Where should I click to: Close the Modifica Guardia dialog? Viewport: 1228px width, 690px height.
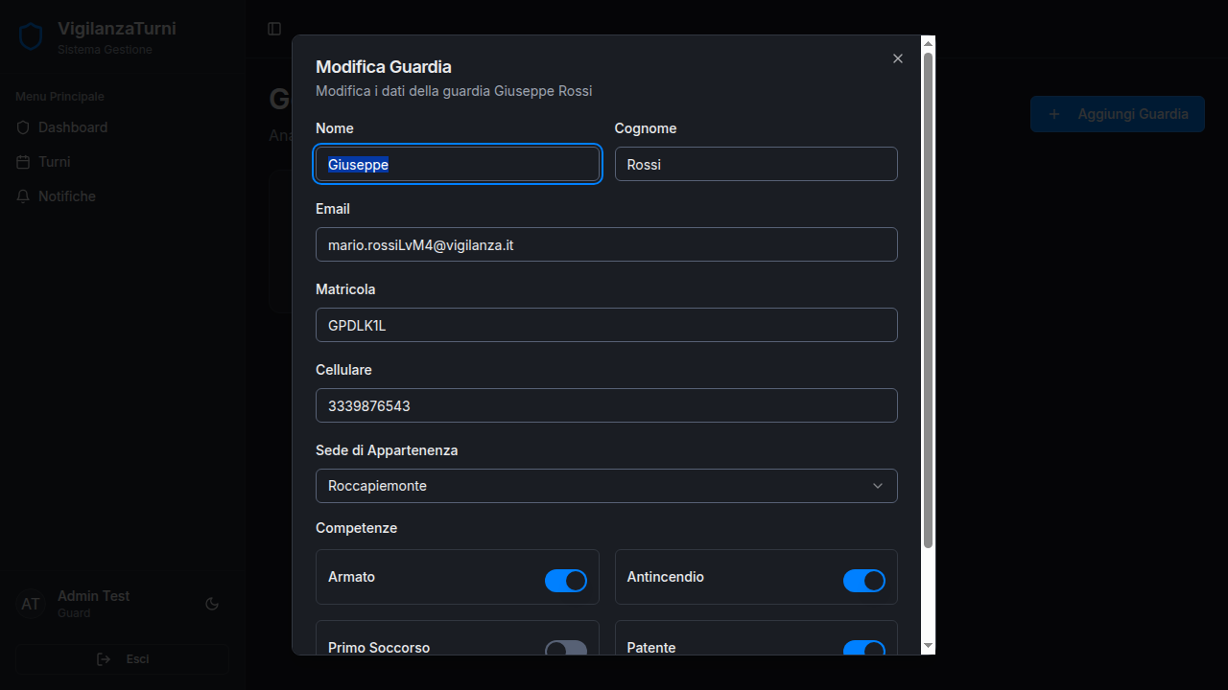pyautogui.click(x=898, y=58)
